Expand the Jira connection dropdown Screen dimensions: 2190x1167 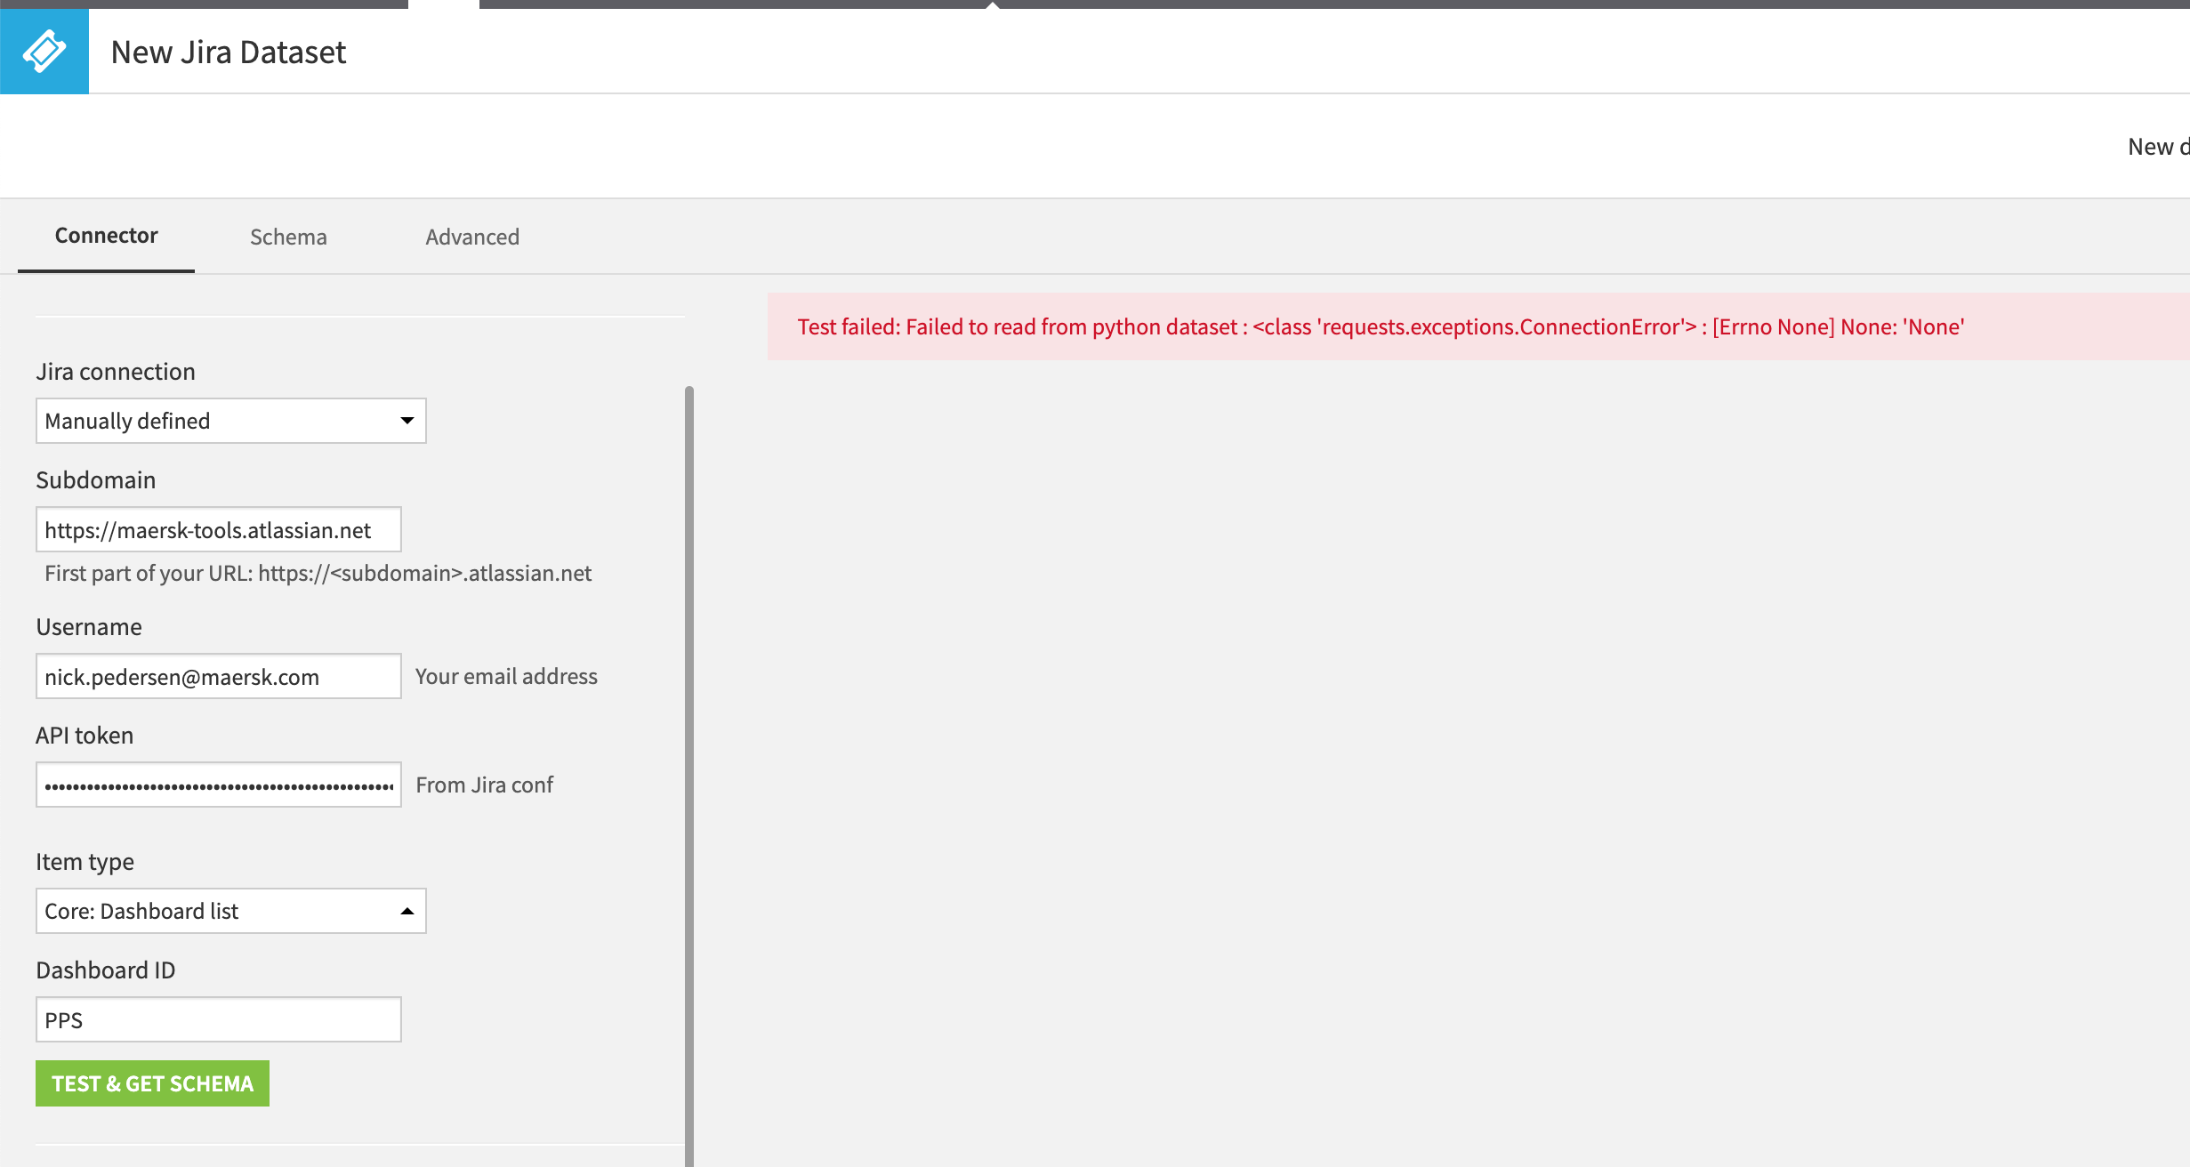(x=231, y=421)
